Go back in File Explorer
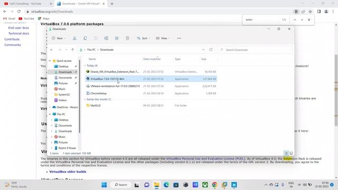Screen dimensions: 338x190 point(52,50)
